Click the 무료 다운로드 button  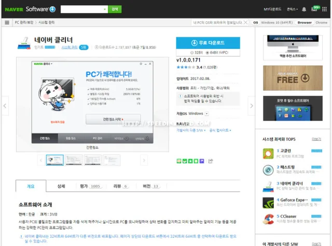tap(208, 42)
